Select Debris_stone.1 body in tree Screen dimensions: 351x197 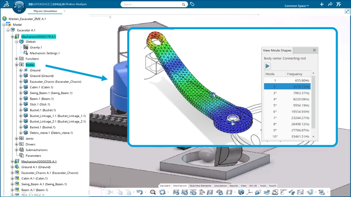pos(51,133)
